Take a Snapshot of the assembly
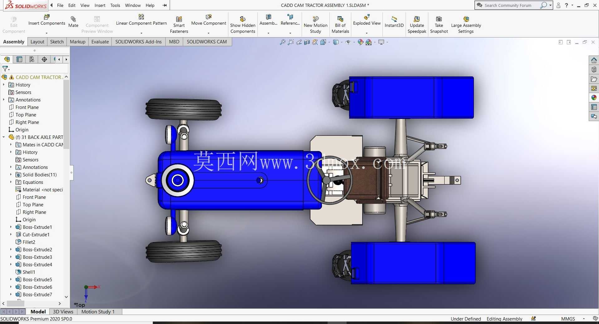This screenshot has height=324, width=599. coord(439,25)
